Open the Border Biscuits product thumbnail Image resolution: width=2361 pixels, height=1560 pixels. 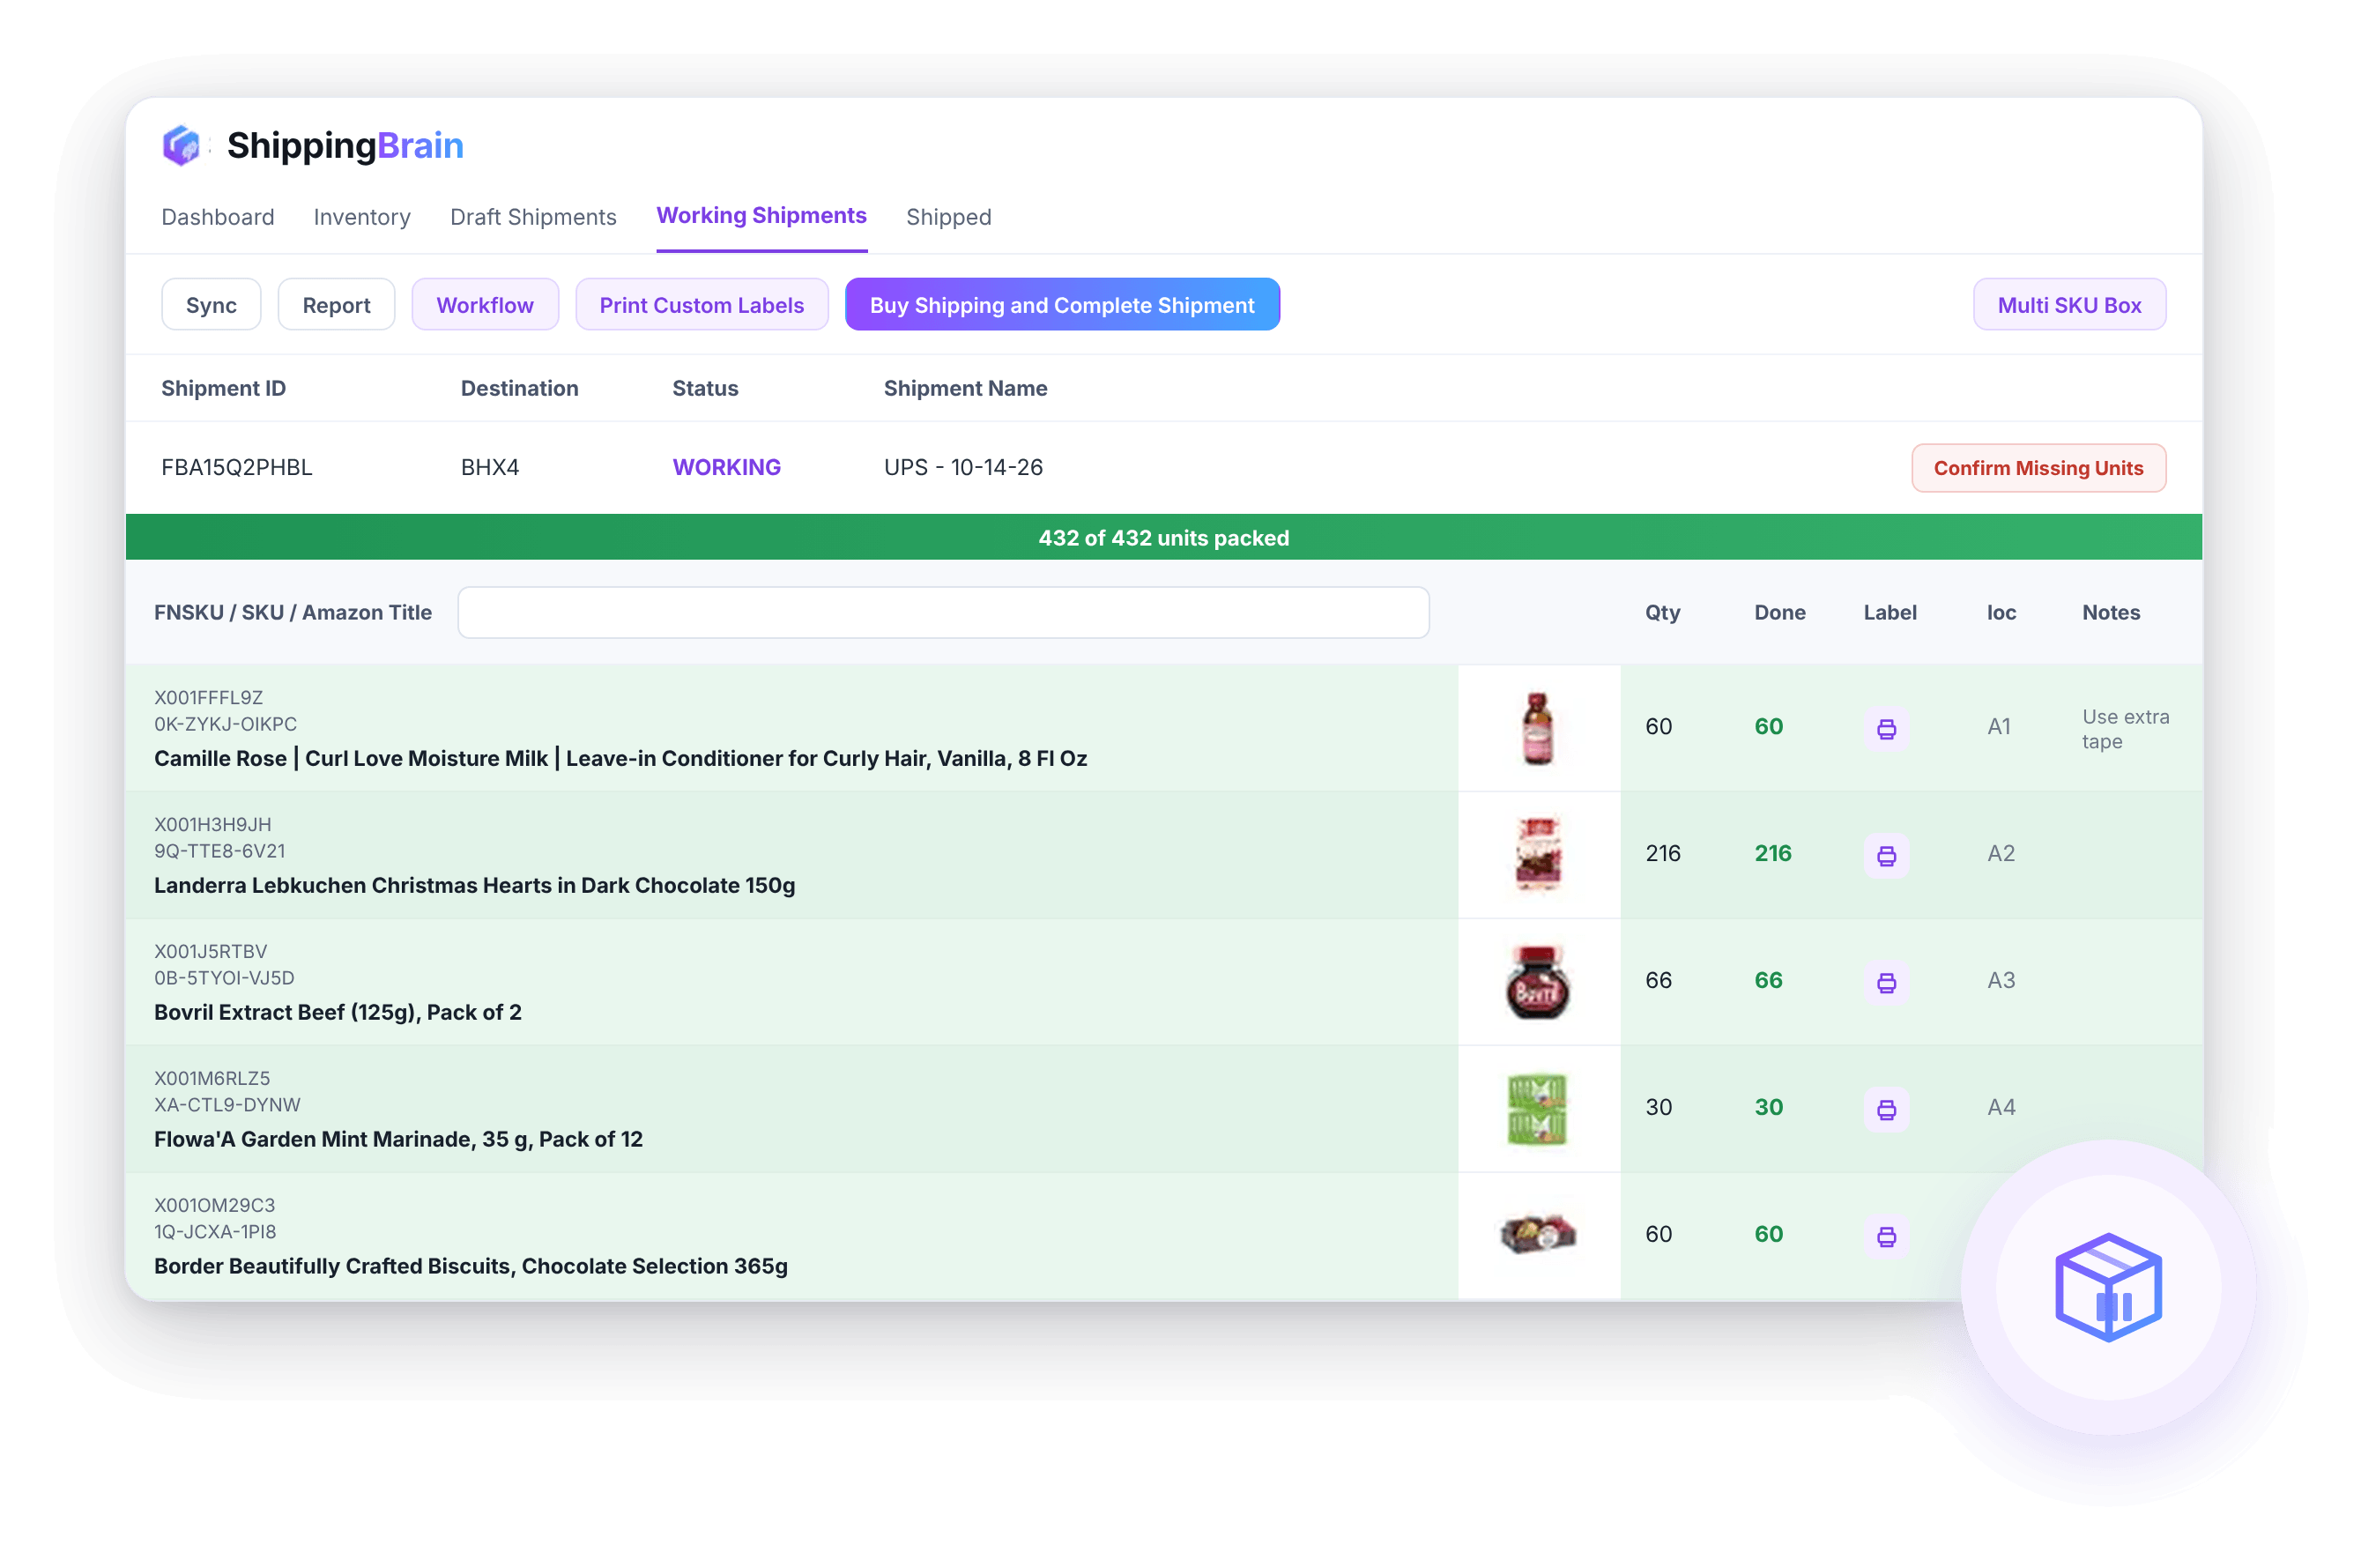click(1538, 1235)
